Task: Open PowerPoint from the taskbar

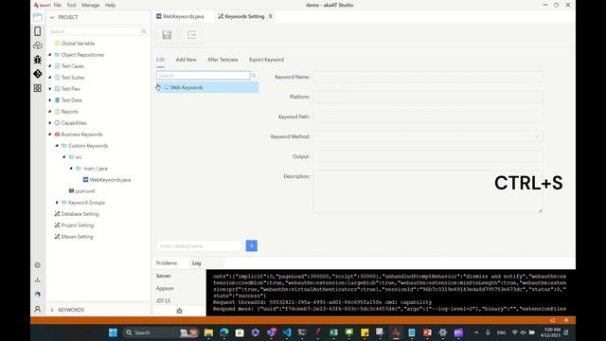Action: [x=427, y=332]
